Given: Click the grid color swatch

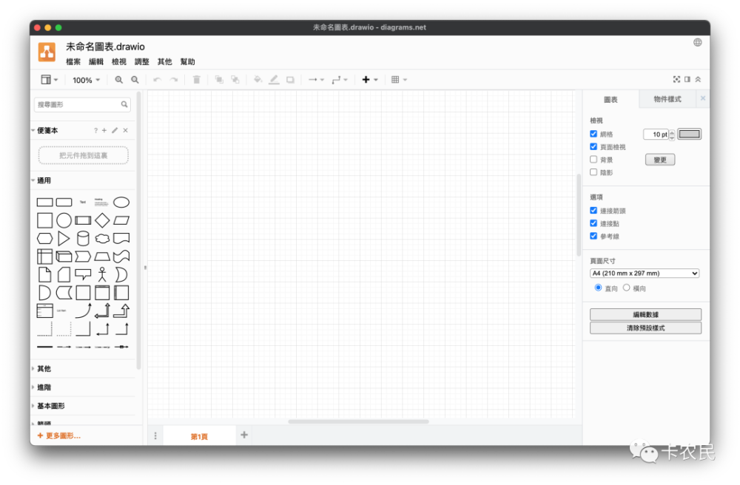Looking at the screenshot, I should [x=689, y=135].
